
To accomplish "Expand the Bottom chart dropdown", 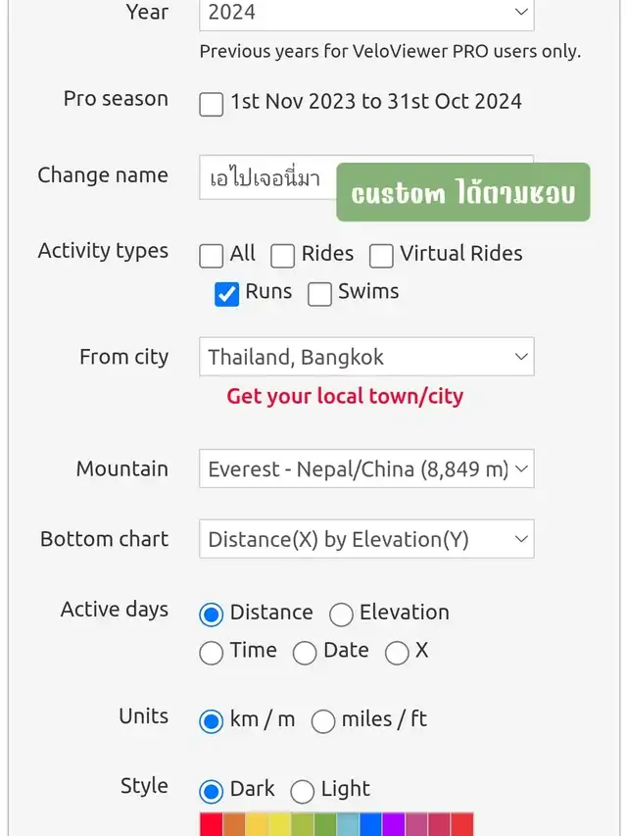I will pos(366,539).
